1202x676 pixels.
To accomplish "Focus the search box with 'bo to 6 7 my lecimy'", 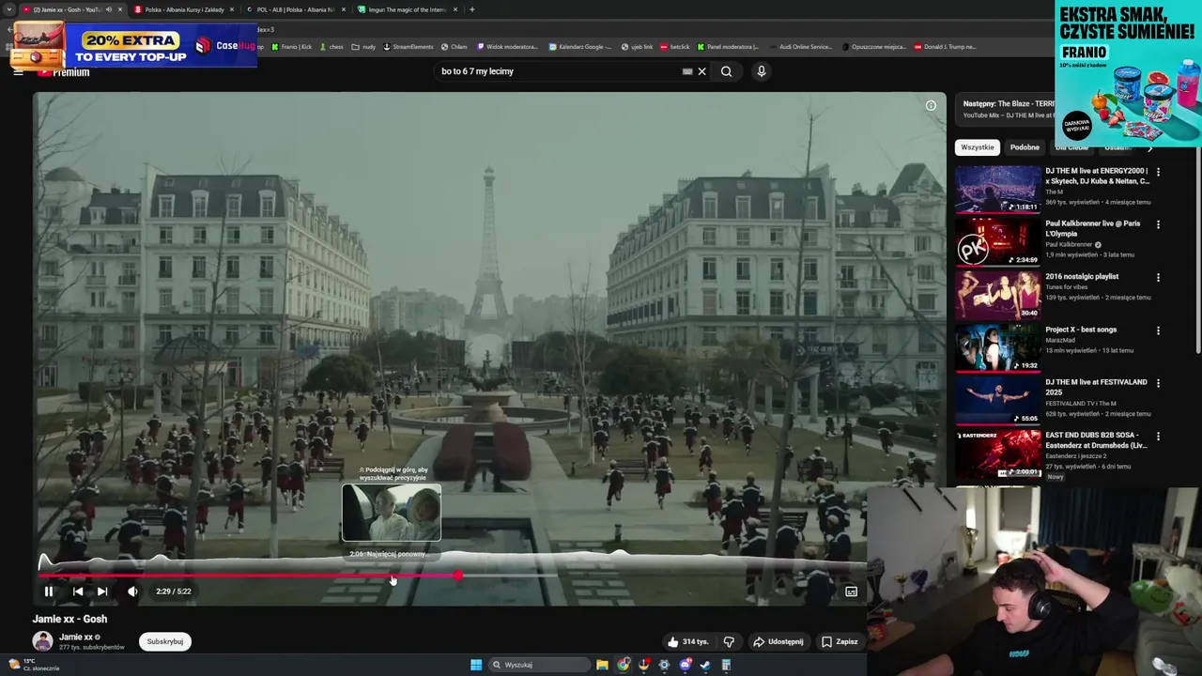I will click(x=559, y=71).
